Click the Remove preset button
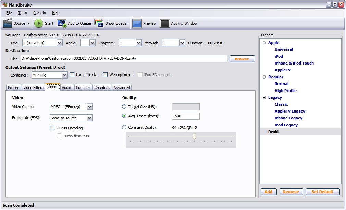The width and height of the screenshot is (346, 210). tap(291, 192)
